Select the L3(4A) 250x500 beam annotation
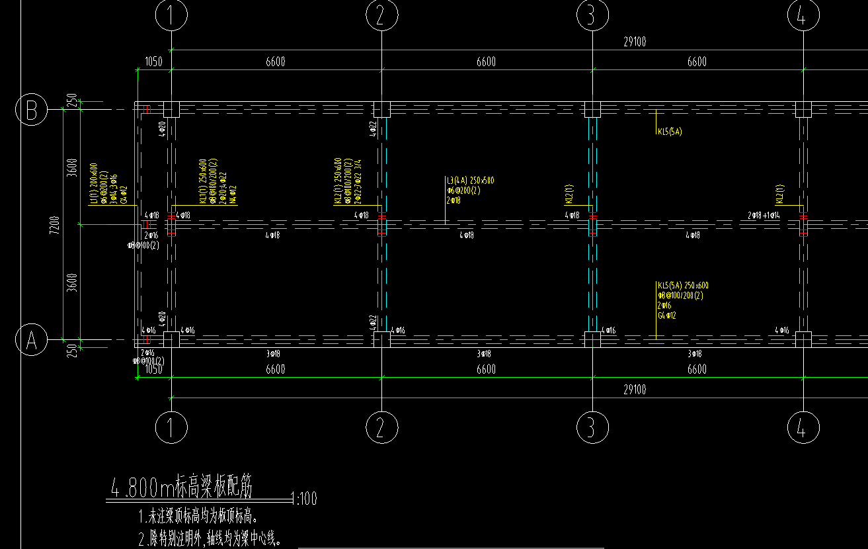 pos(471,180)
